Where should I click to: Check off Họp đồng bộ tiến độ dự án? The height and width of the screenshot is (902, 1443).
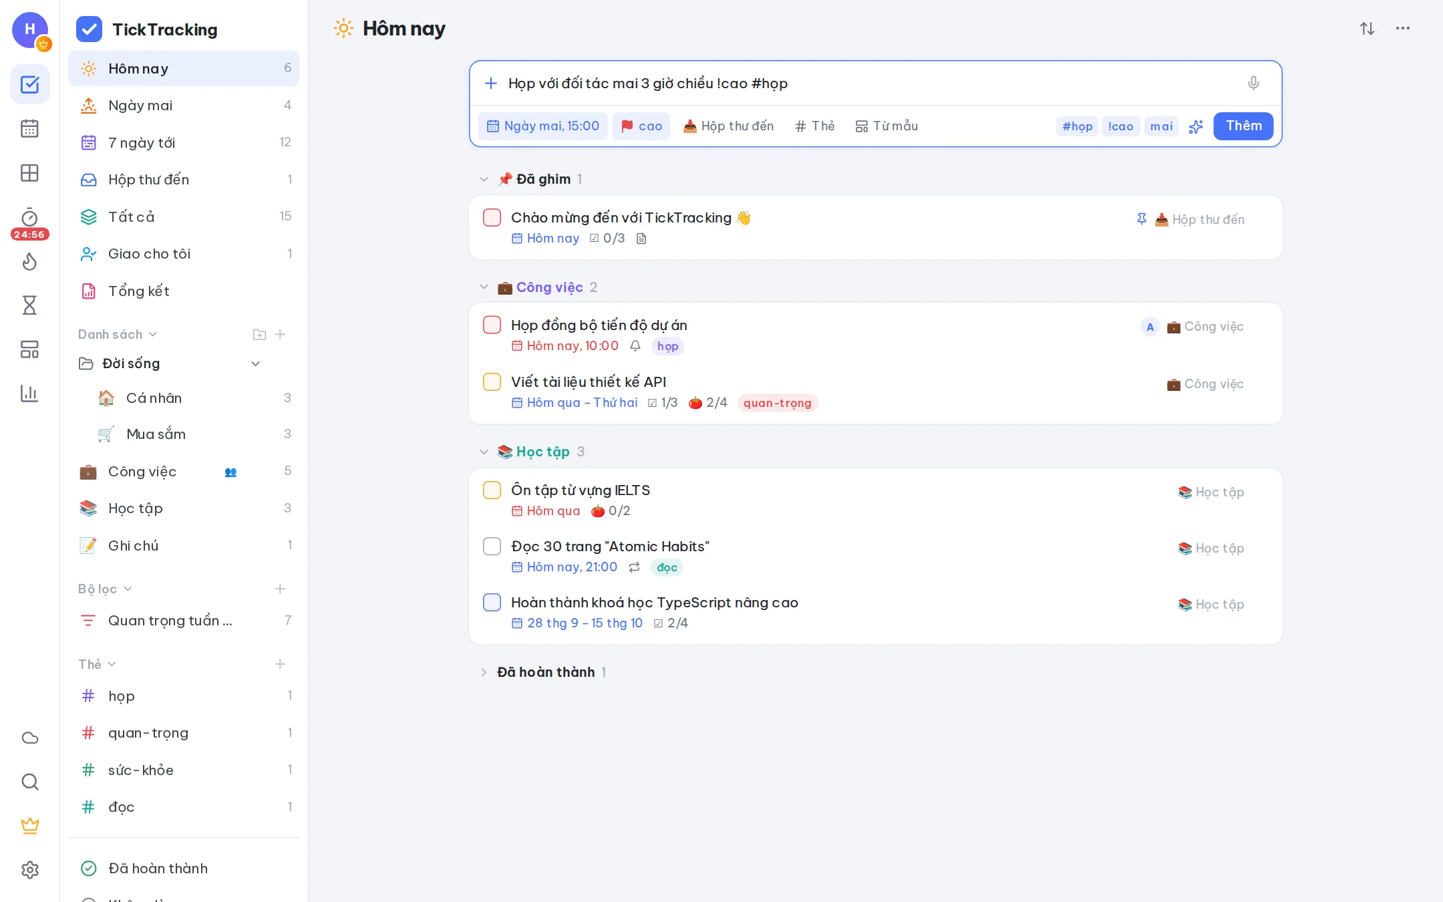tap(492, 325)
